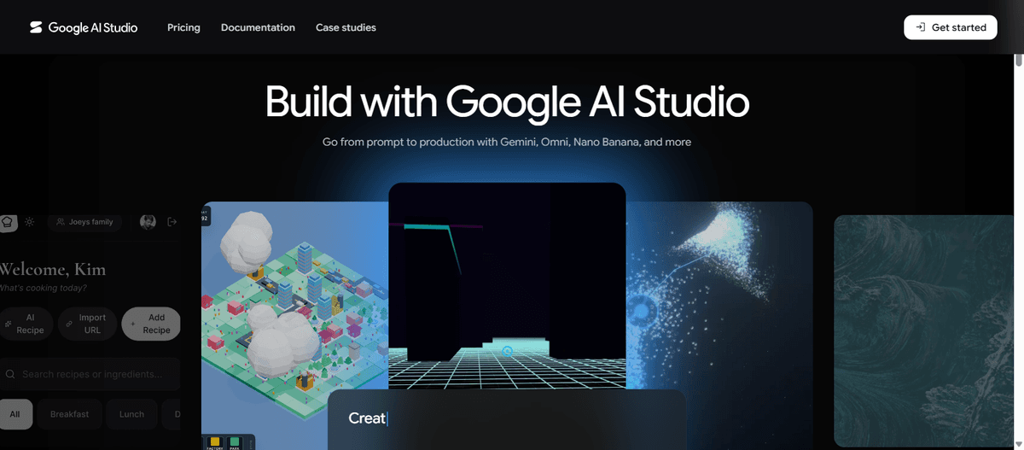
Task: Click the page vertical scrollbar
Action: point(1018,252)
